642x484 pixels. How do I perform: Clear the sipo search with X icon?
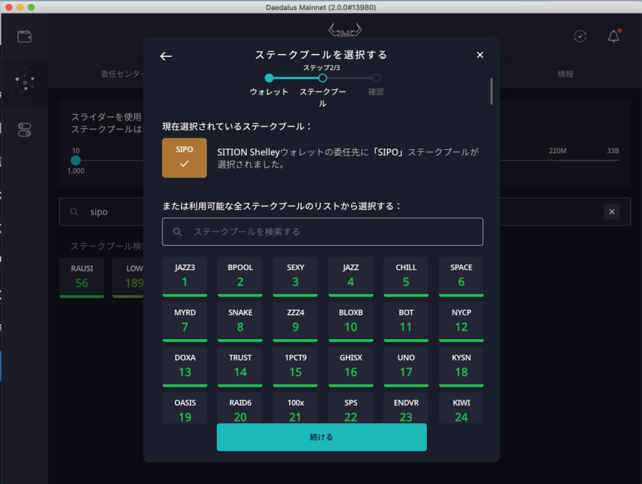(612, 212)
